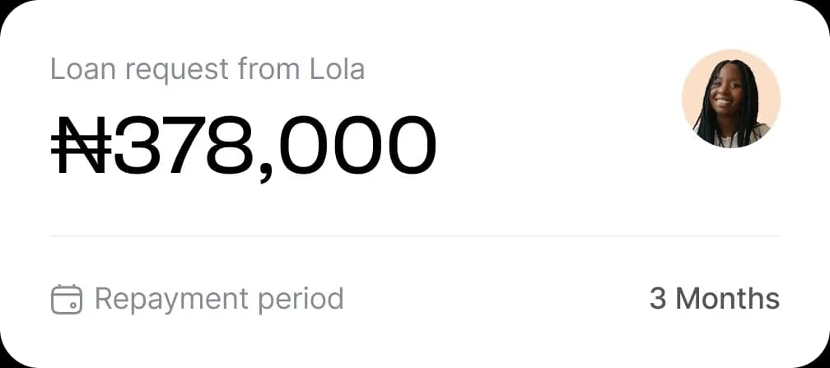Select the ₦378,000 loan amount
Screen dimensions: 830x368
pos(244,148)
